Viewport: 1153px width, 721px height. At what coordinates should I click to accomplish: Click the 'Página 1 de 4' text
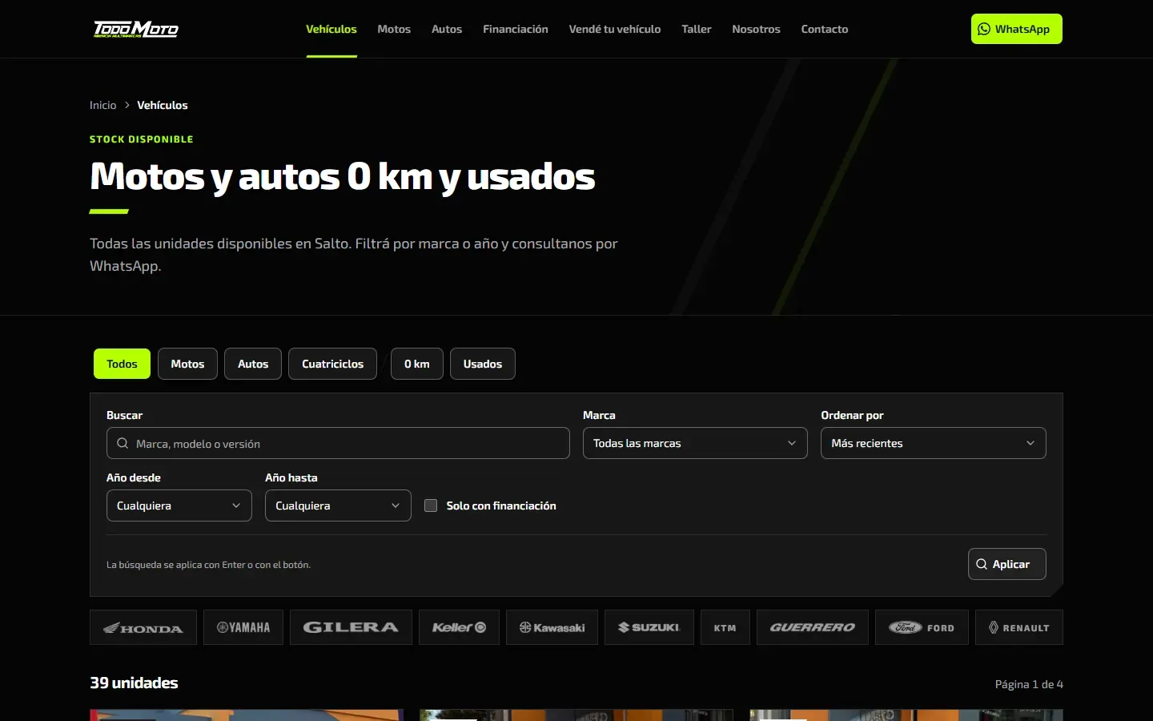point(1029,684)
